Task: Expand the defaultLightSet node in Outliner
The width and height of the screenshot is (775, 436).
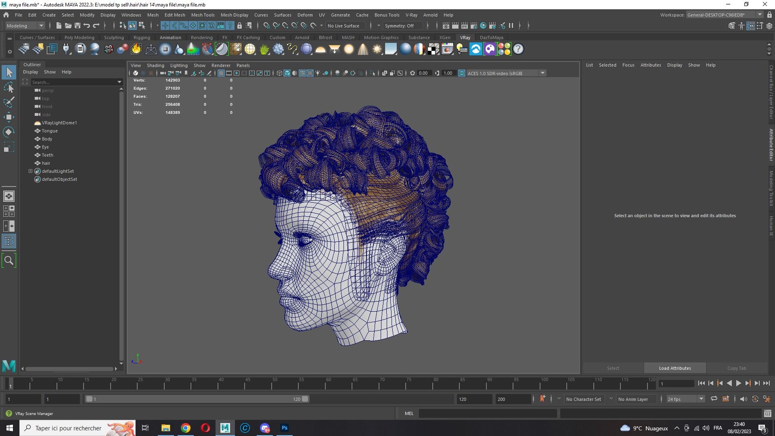Action: click(x=31, y=171)
